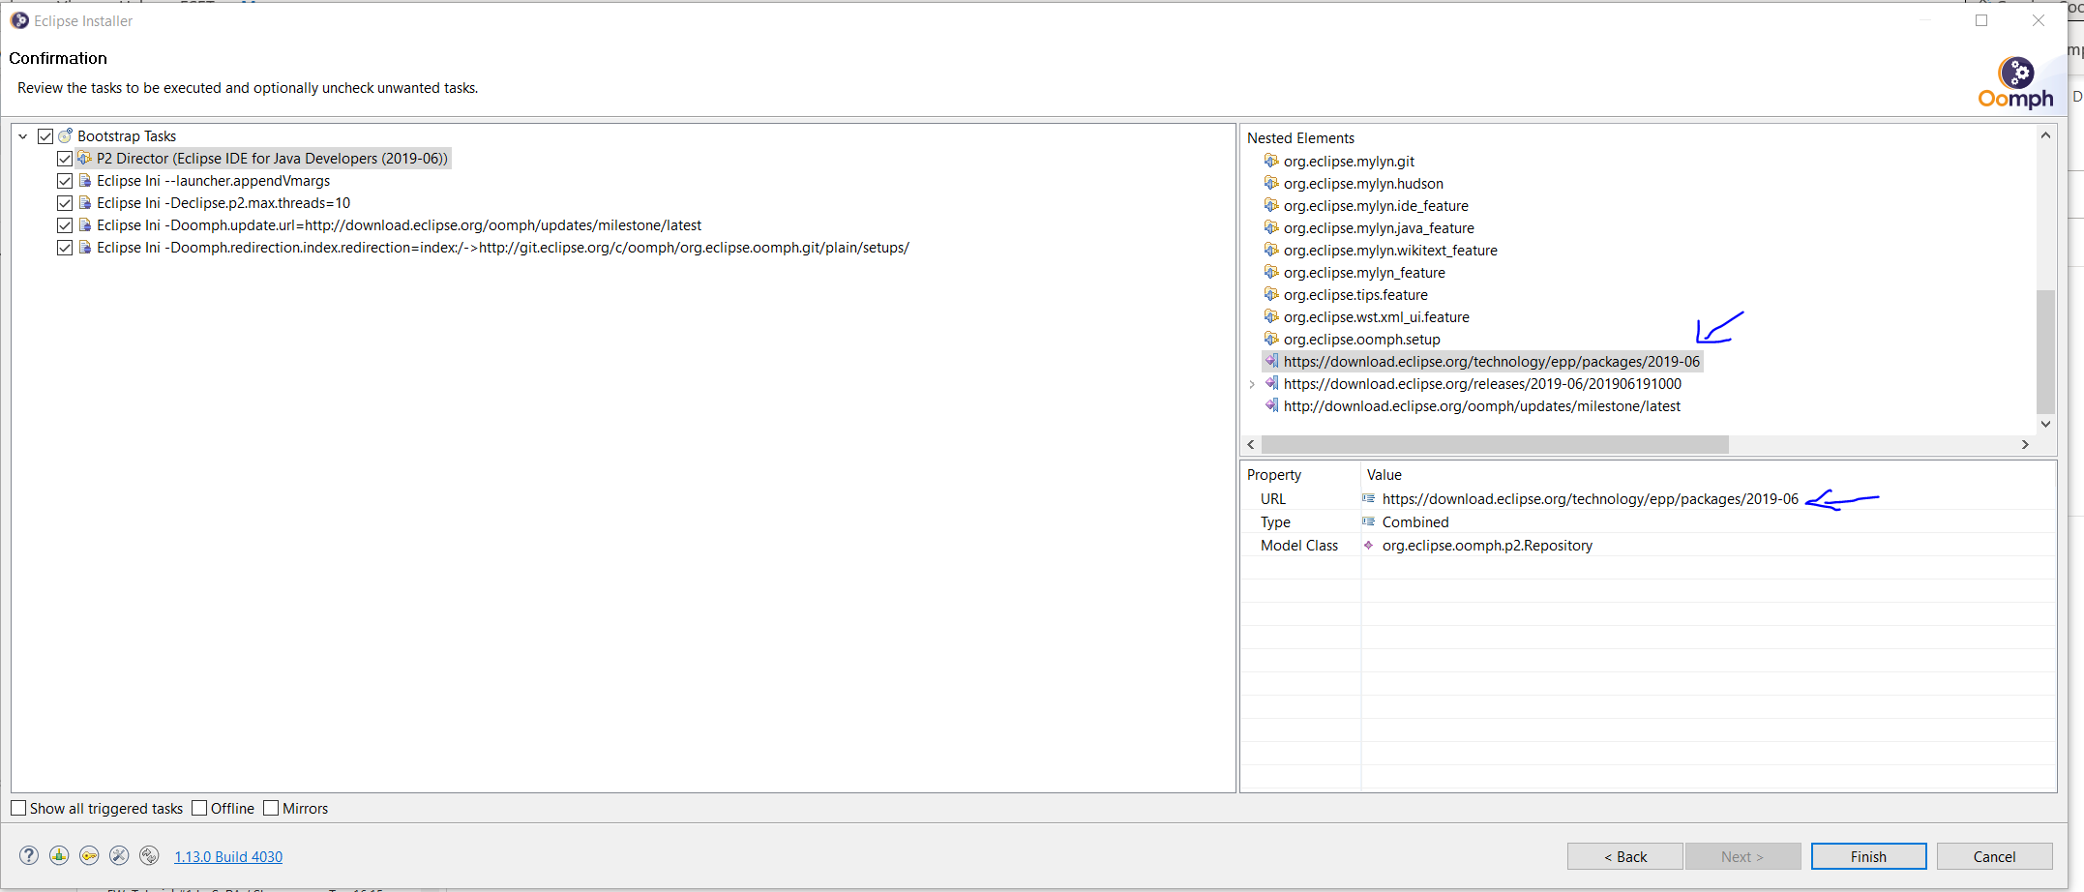The width and height of the screenshot is (2084, 892).
Task: Click Nested Elements scroll down arrow
Action: click(2045, 424)
